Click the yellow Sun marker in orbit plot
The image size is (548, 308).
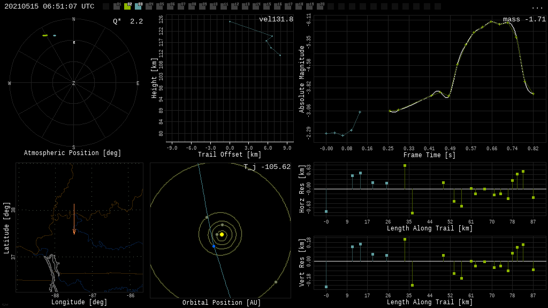coord(222,234)
